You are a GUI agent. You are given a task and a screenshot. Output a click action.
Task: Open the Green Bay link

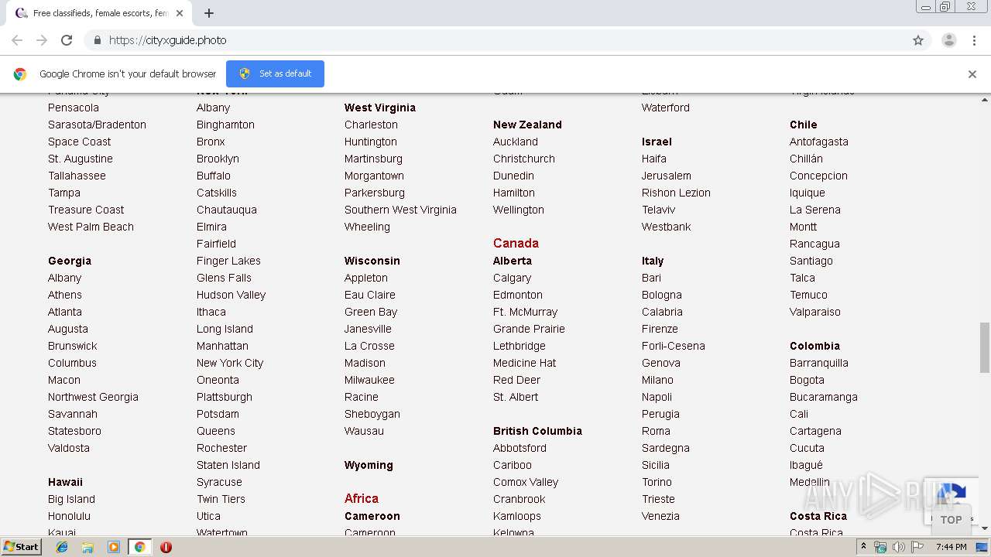pyautogui.click(x=371, y=312)
